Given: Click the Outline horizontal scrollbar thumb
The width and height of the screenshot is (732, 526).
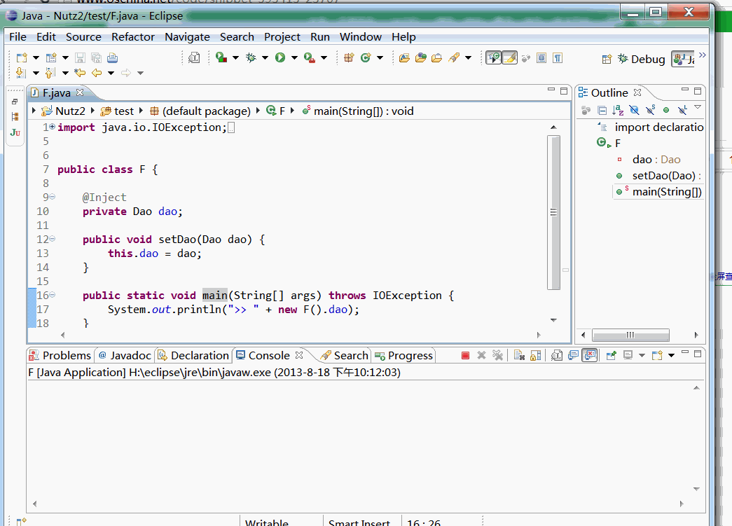Looking at the screenshot, I should [630, 335].
